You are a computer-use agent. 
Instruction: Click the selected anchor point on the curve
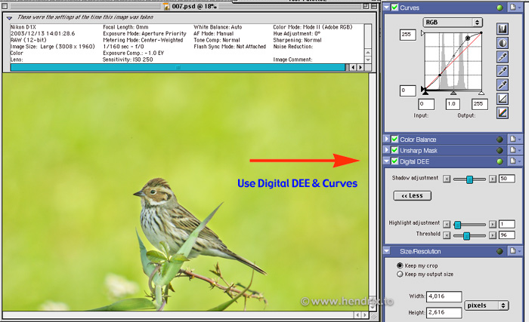pos(468,38)
